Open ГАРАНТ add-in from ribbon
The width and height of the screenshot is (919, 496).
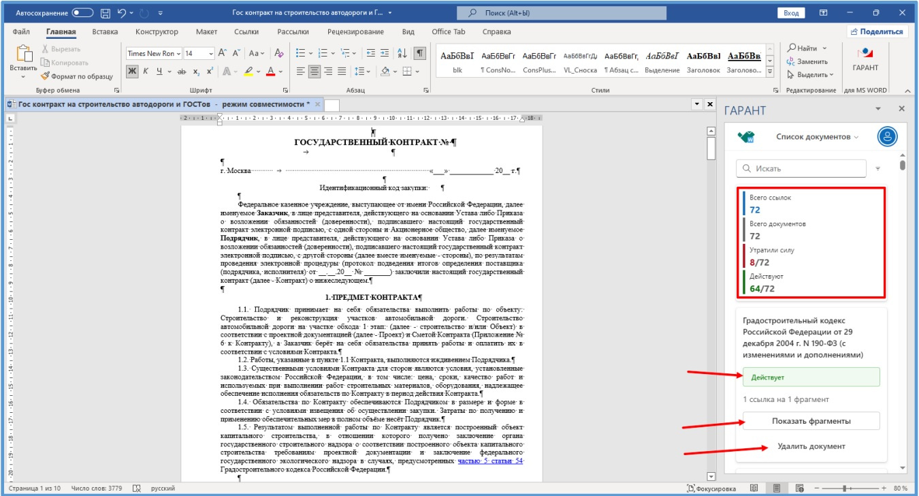pos(865,60)
